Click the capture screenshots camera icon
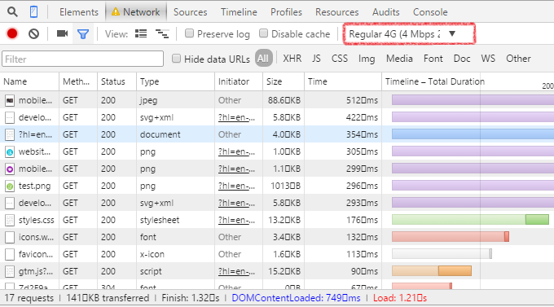 (x=62, y=33)
